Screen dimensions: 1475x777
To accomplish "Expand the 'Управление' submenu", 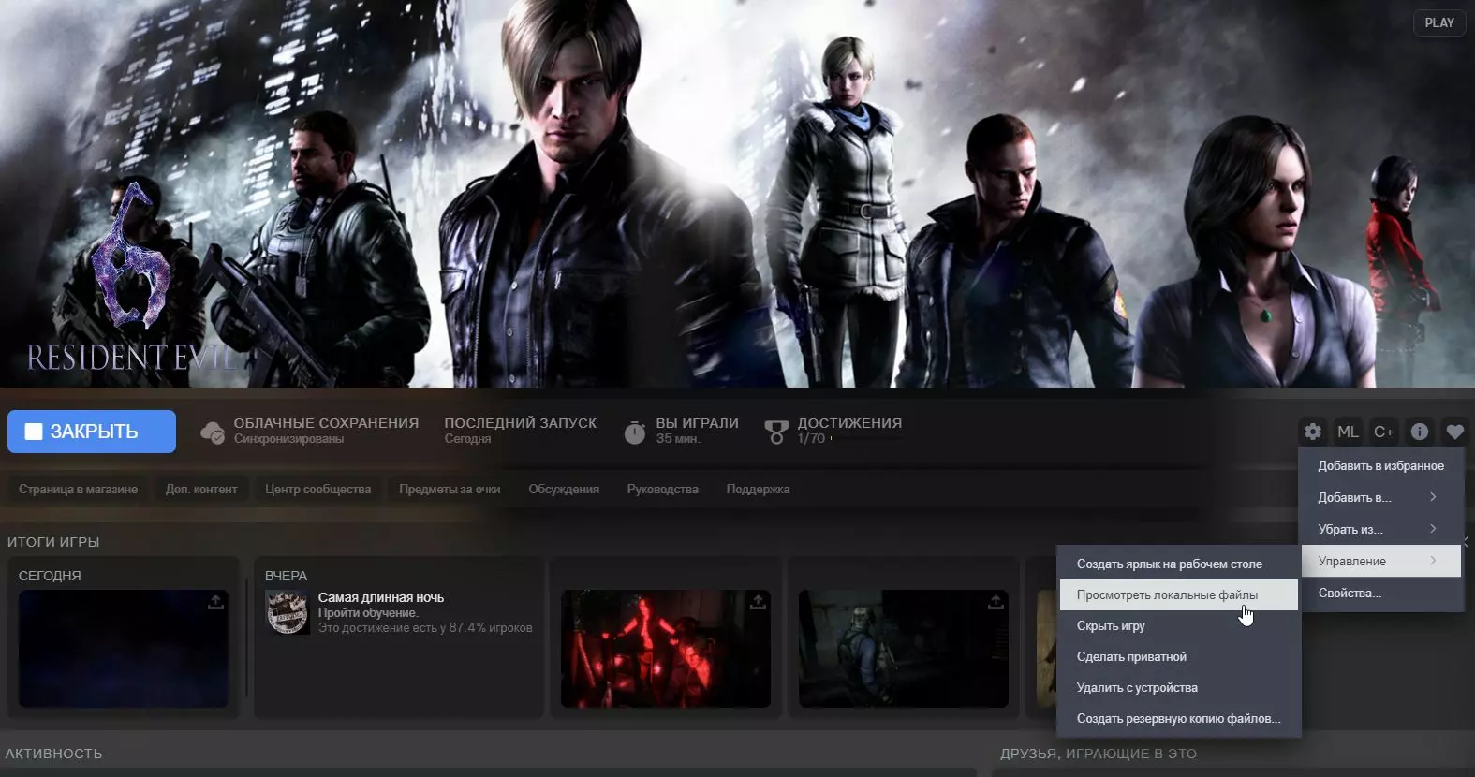I will click(x=1379, y=561).
